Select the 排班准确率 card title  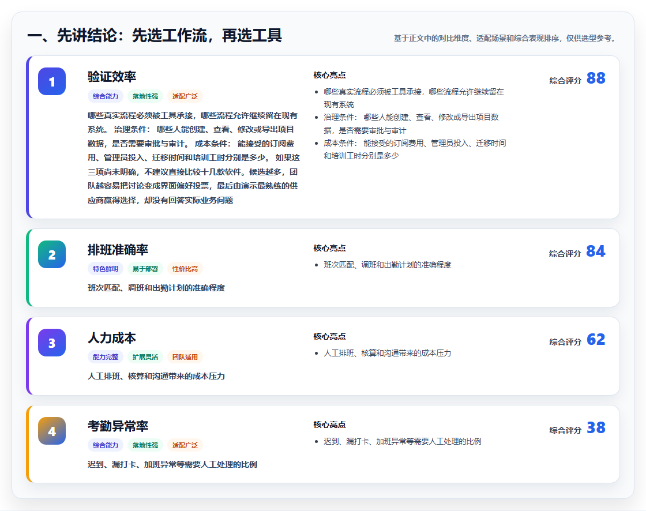118,250
